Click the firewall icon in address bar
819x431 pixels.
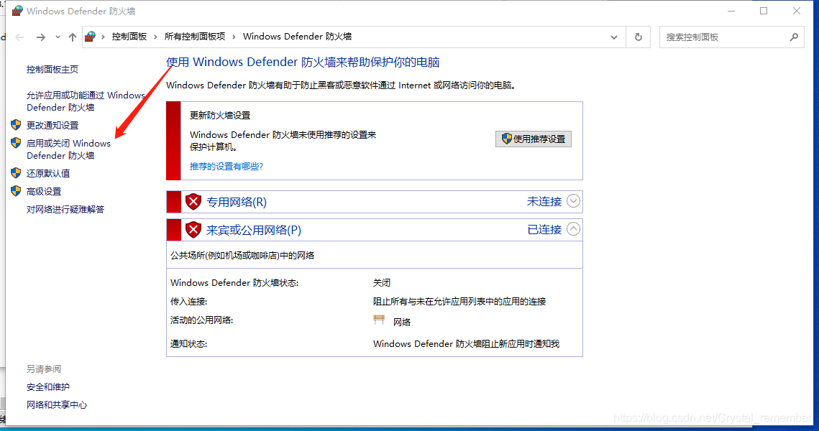tap(91, 37)
